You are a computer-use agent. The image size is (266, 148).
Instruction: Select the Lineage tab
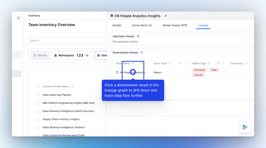click(203, 25)
